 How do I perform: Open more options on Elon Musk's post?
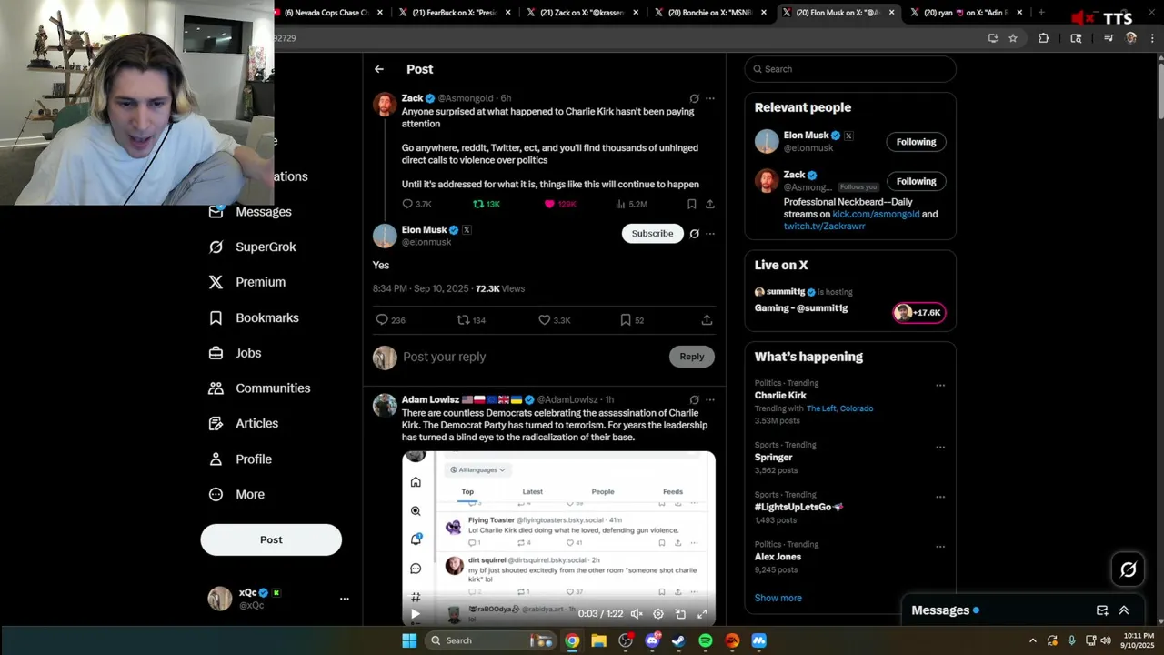tap(710, 234)
